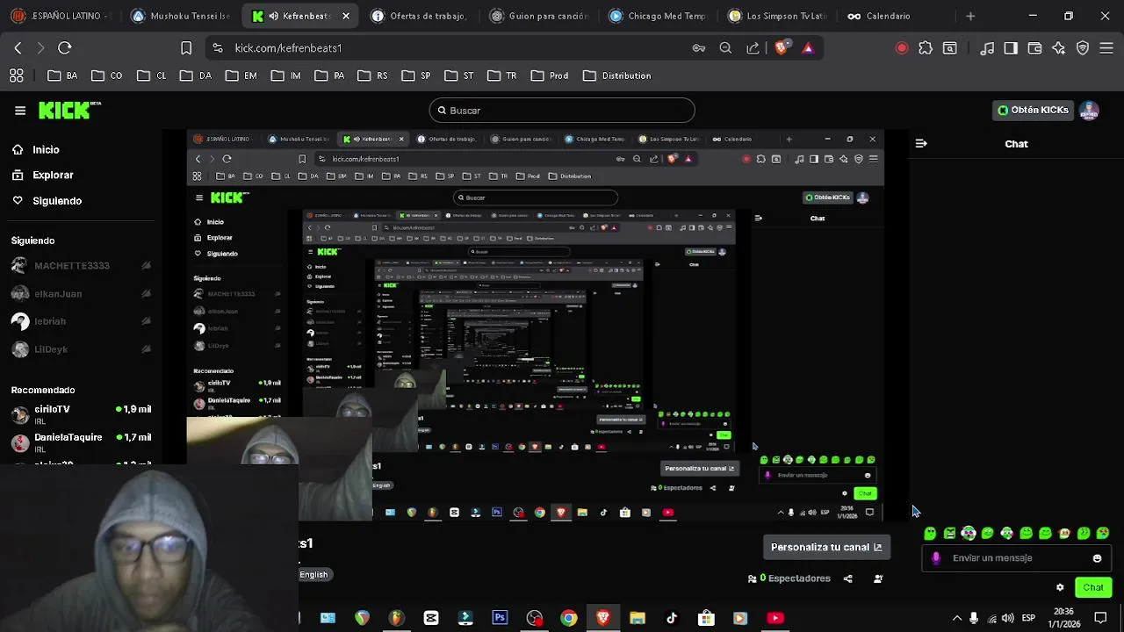Mute the Kefrenbeats tab audio icon
The height and width of the screenshot is (632, 1124).
[274, 16]
